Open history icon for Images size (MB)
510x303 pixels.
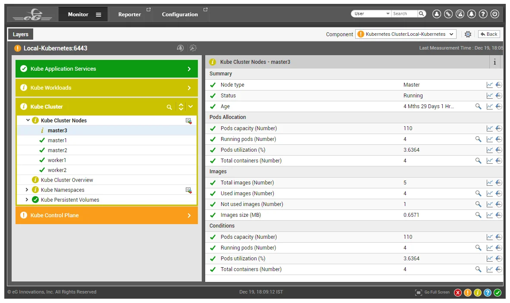tap(499, 215)
